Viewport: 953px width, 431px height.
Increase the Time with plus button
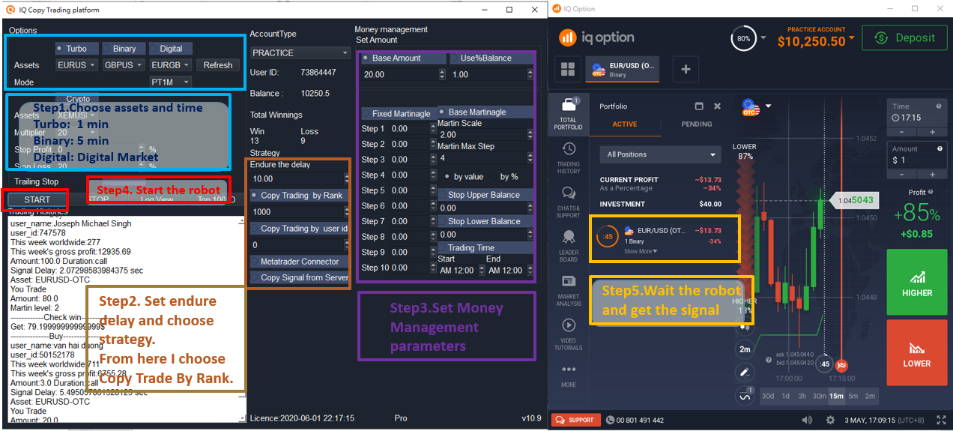point(932,132)
